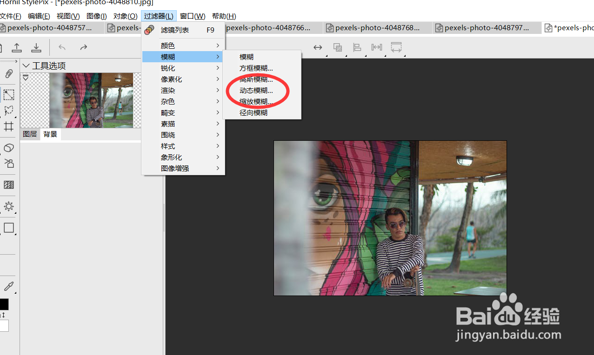Viewport: 594px width, 355px height.
Task: Expand the 颜色 filter submenu
Action: click(183, 46)
